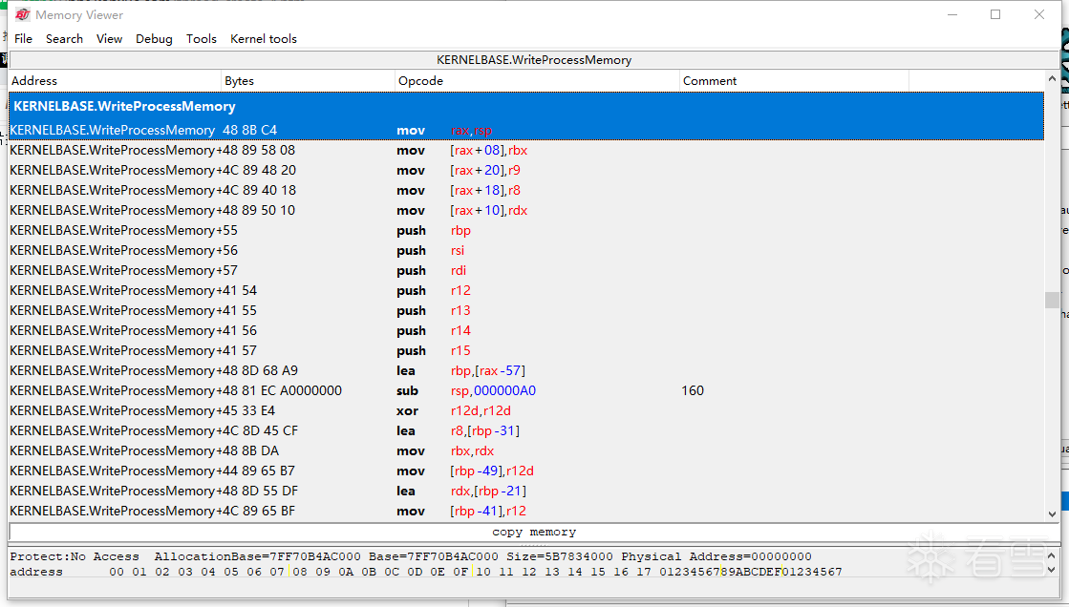Image resolution: width=1069 pixels, height=607 pixels.
Task: Select the push r14 instruction row
Action: (x=526, y=330)
